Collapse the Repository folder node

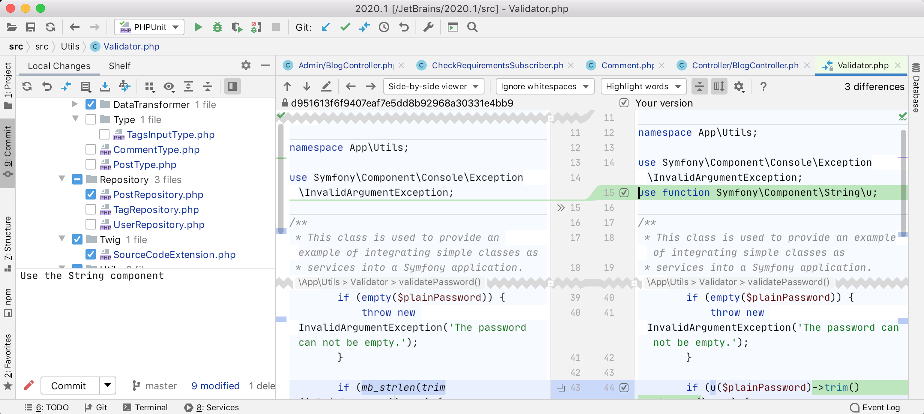click(x=62, y=179)
